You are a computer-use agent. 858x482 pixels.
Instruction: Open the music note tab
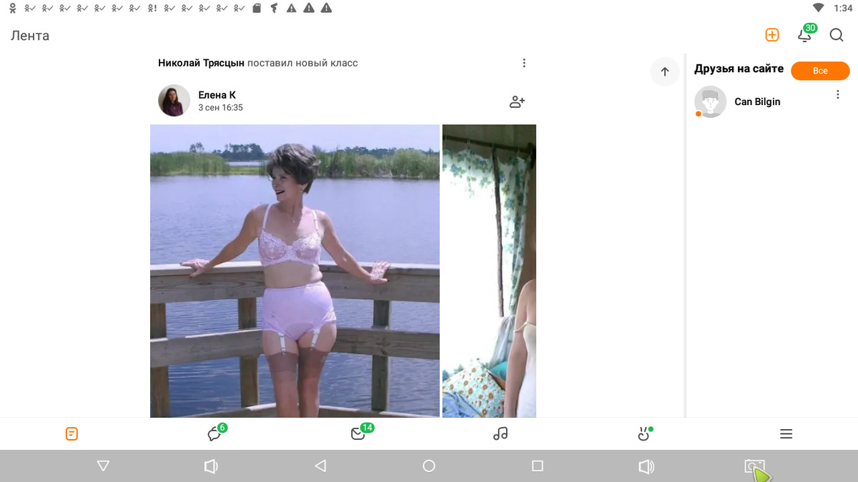[500, 433]
